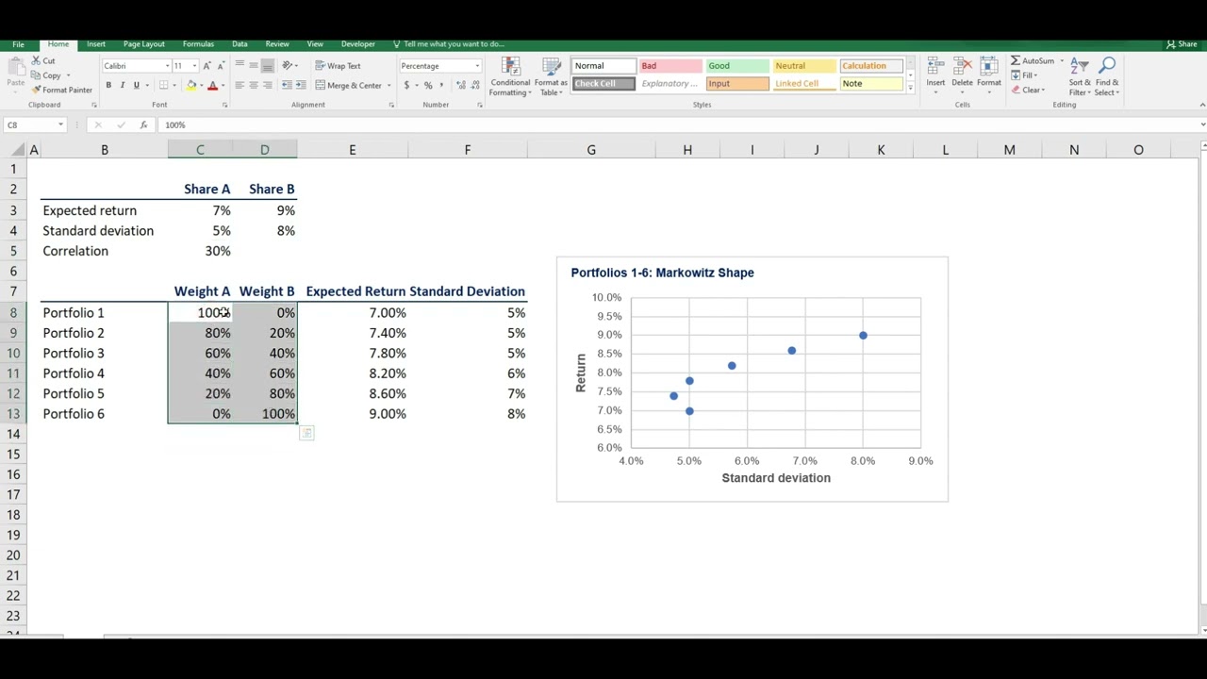The image size is (1207, 679).
Task: Apply the Bad cell style
Action: [670, 66]
